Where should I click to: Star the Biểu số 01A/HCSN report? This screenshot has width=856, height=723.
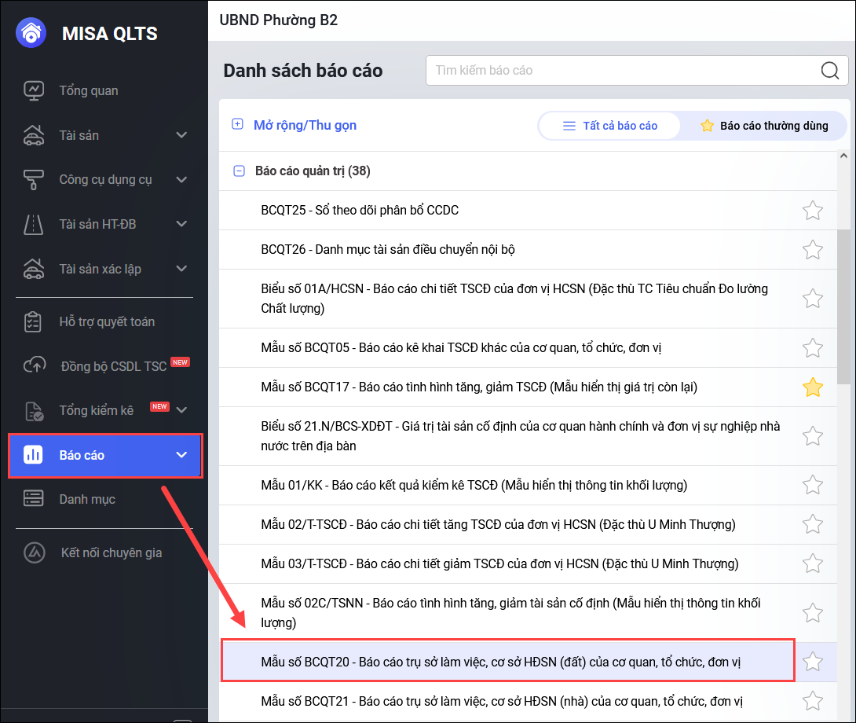pos(812,299)
